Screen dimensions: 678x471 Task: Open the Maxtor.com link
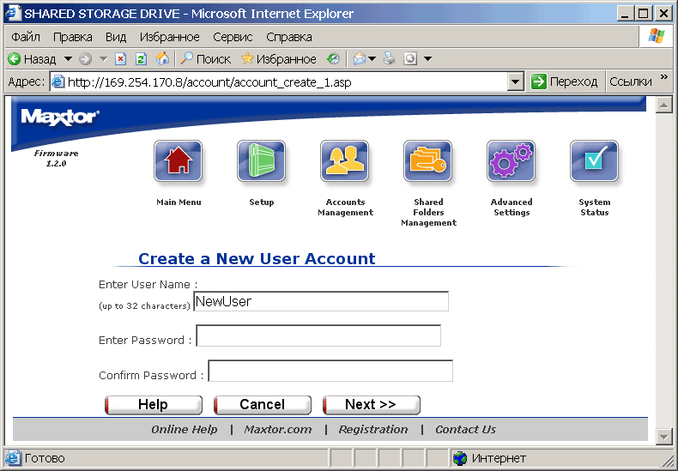278,430
